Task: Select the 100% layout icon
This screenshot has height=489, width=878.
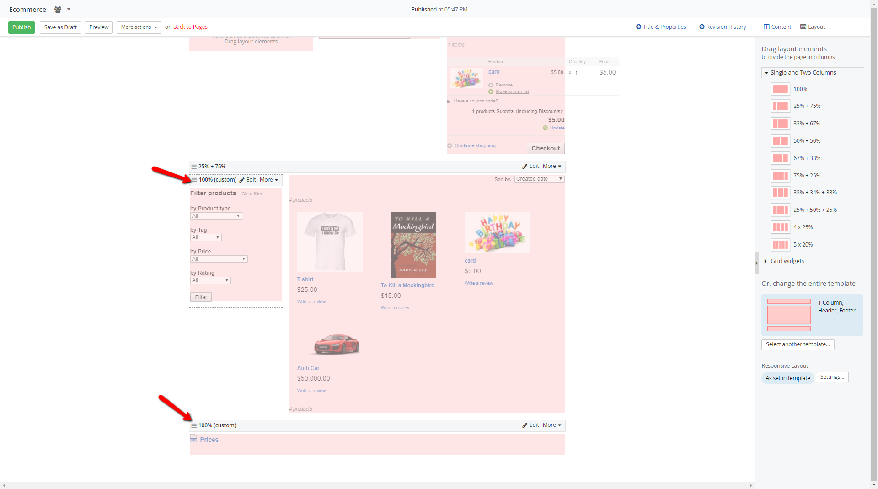Action: (x=780, y=89)
